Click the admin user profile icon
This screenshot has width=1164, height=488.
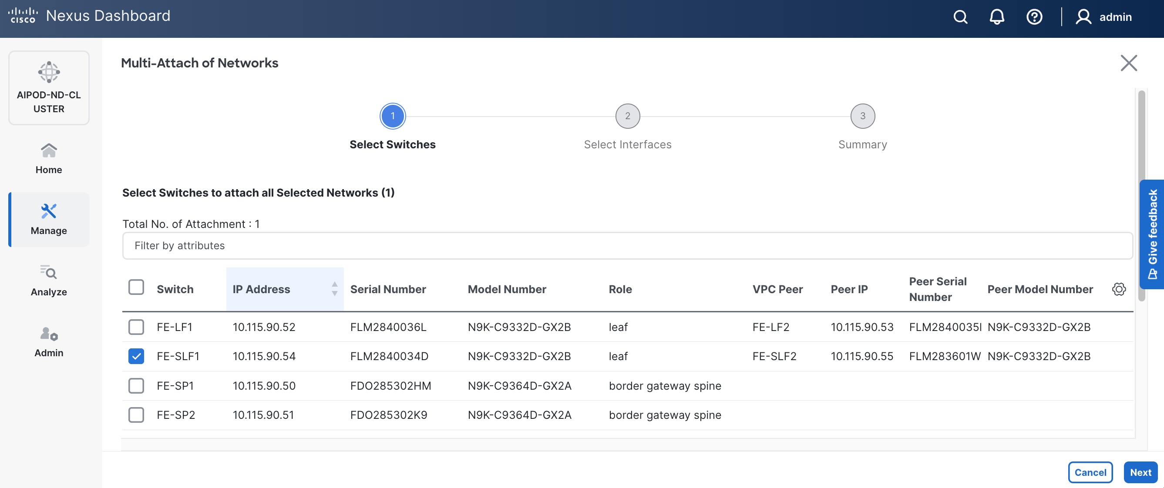(1083, 17)
